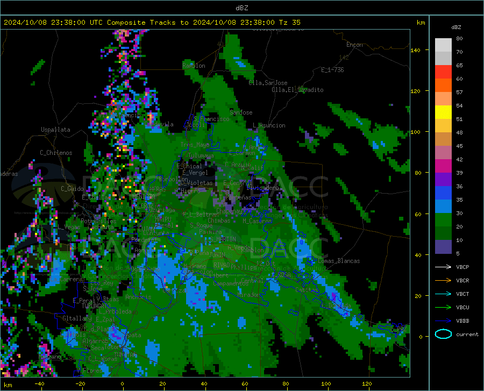Viewport: 484px width, 391px height.
Task: Click the 'VBCP' legend label
Action: pyautogui.click(x=462, y=267)
